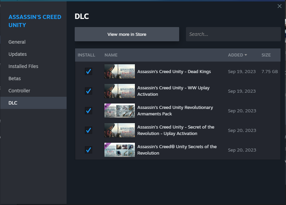
Task: Click the 7.75 GB size value
Action: pyautogui.click(x=269, y=72)
